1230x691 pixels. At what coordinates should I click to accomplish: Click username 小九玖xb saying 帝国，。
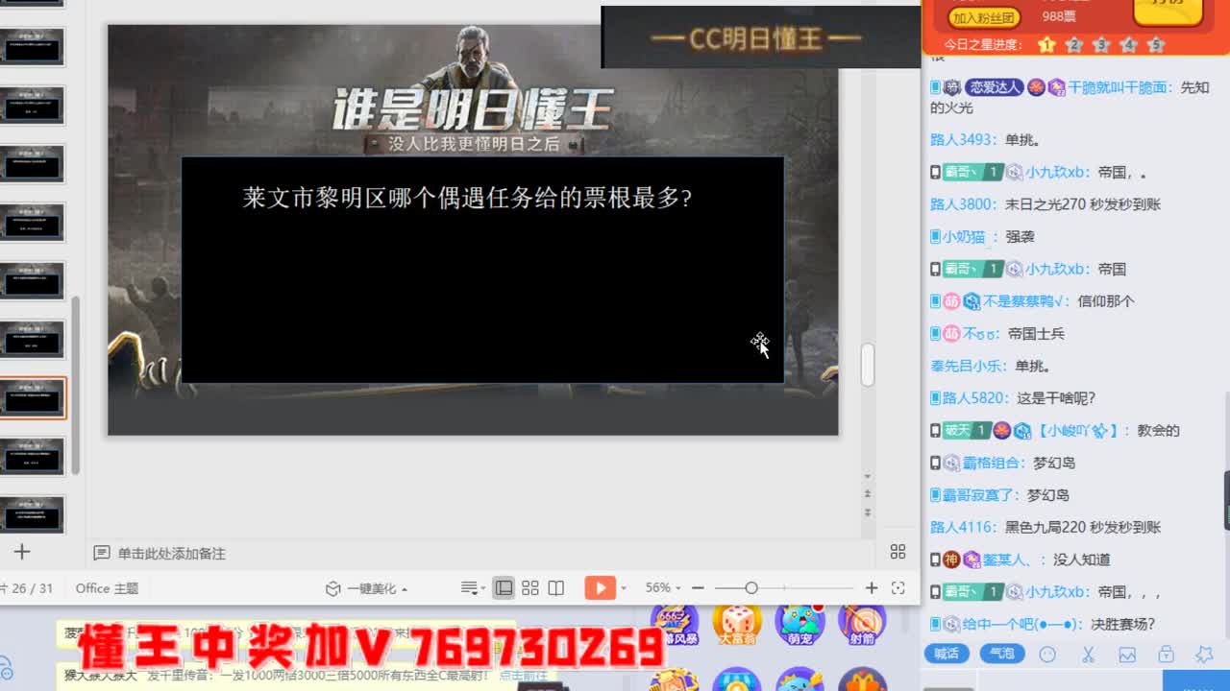click(1056, 173)
